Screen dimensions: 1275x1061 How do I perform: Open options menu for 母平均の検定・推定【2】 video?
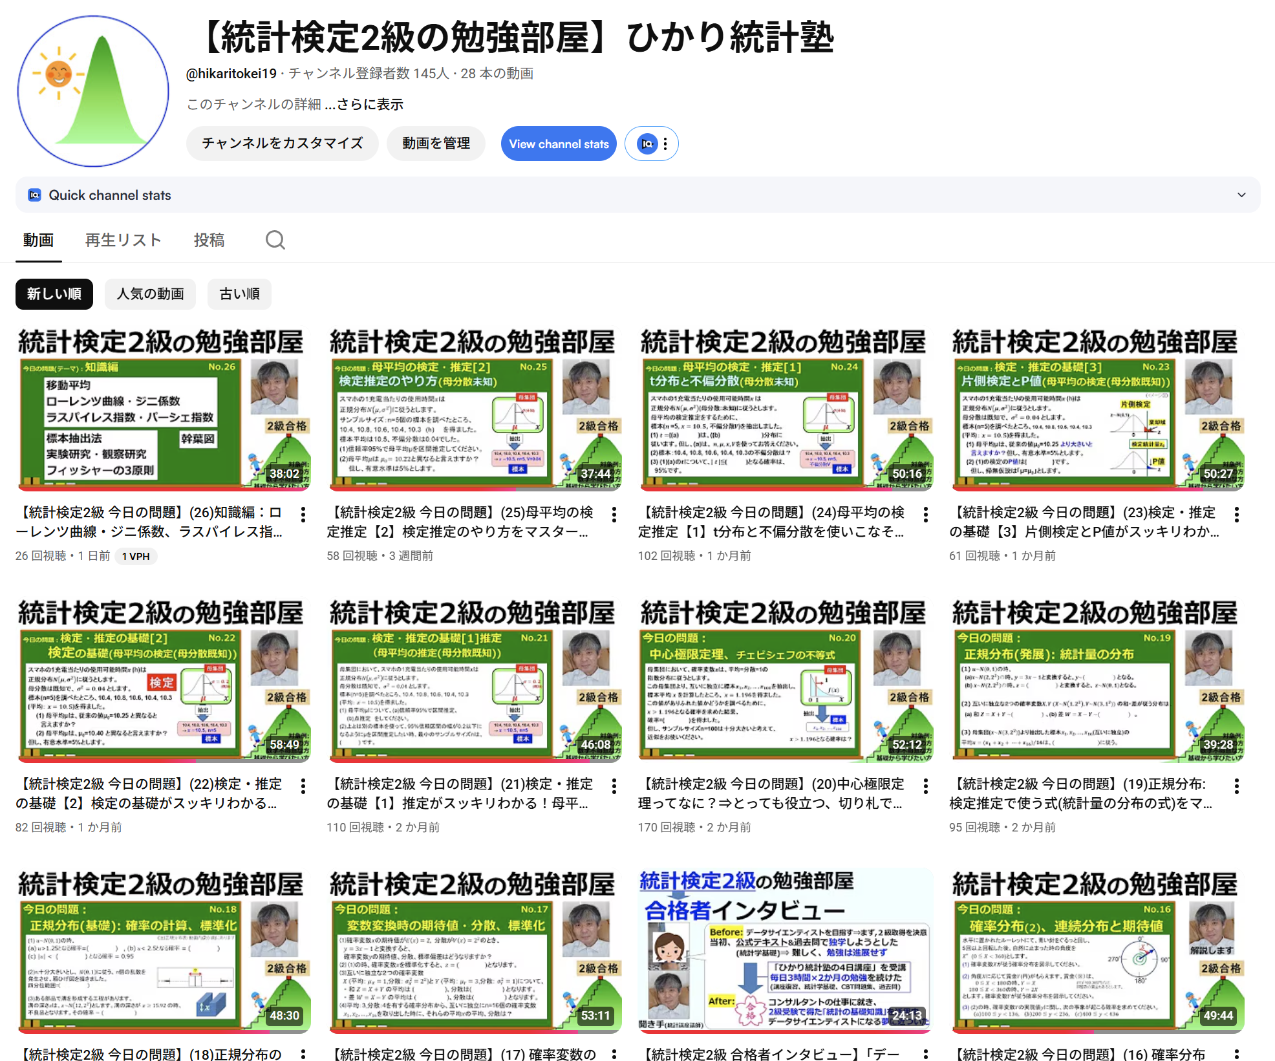[614, 514]
